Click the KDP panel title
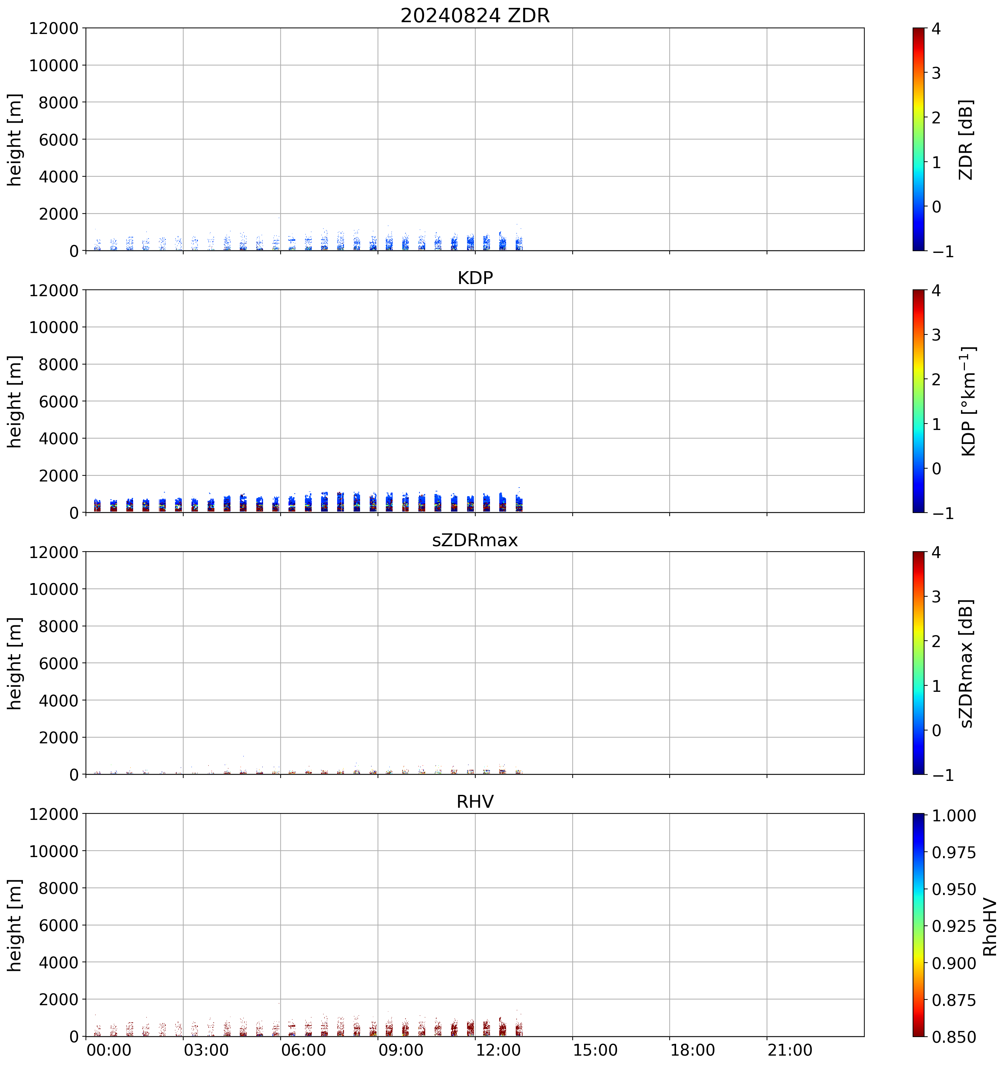The image size is (1005, 1066). tap(475, 278)
